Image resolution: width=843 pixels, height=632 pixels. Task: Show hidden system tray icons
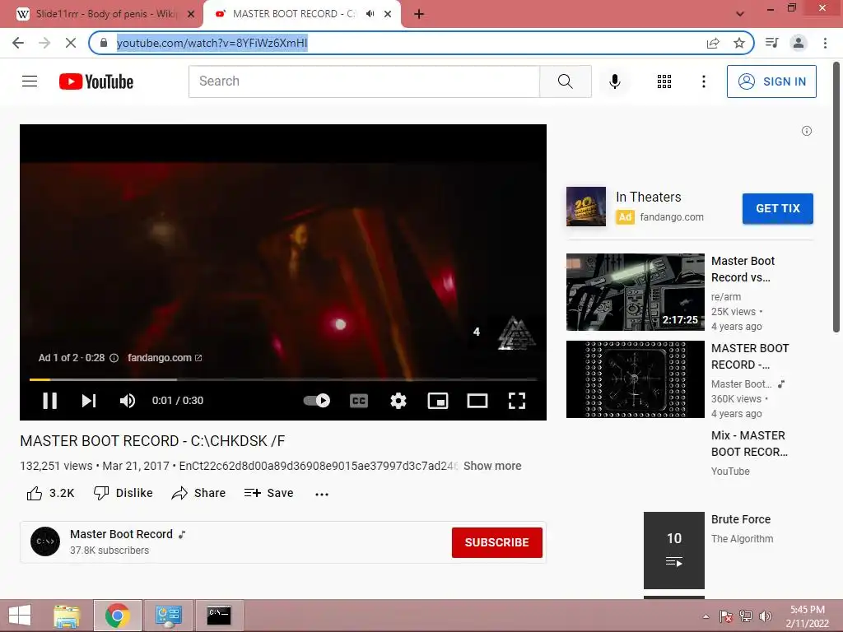point(706,616)
